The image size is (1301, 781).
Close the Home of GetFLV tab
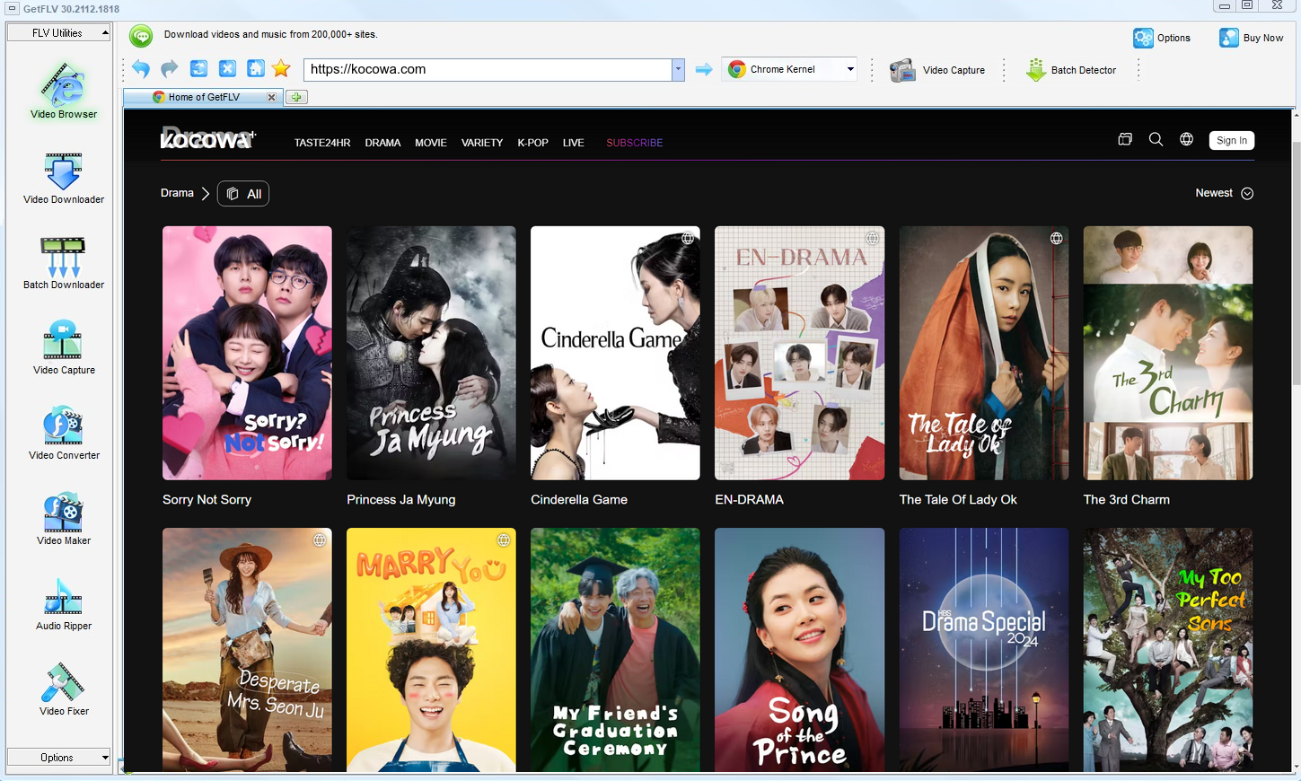(271, 97)
